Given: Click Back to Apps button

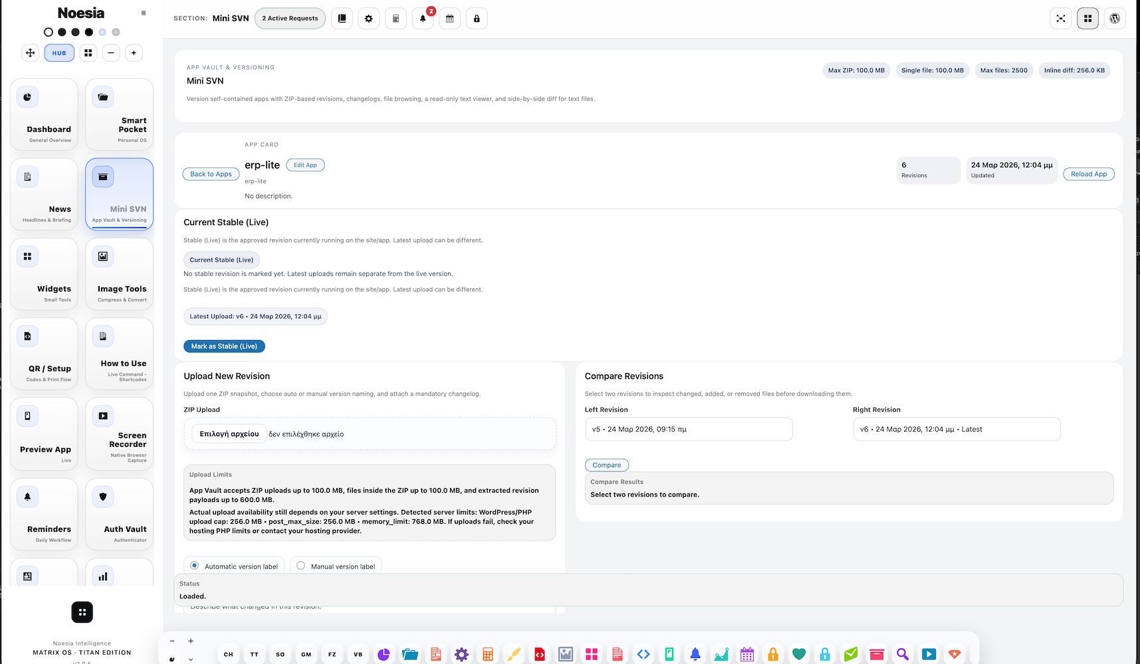Looking at the screenshot, I should click(x=211, y=174).
